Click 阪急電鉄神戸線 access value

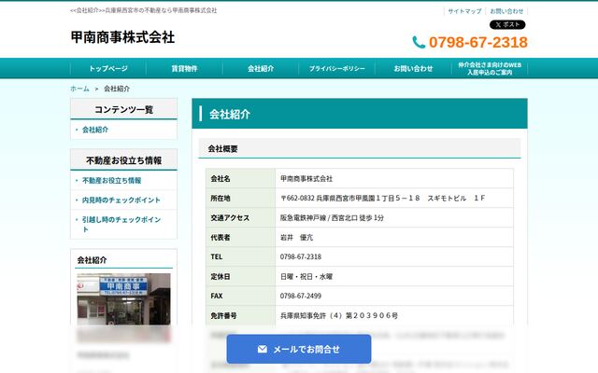[332, 217]
